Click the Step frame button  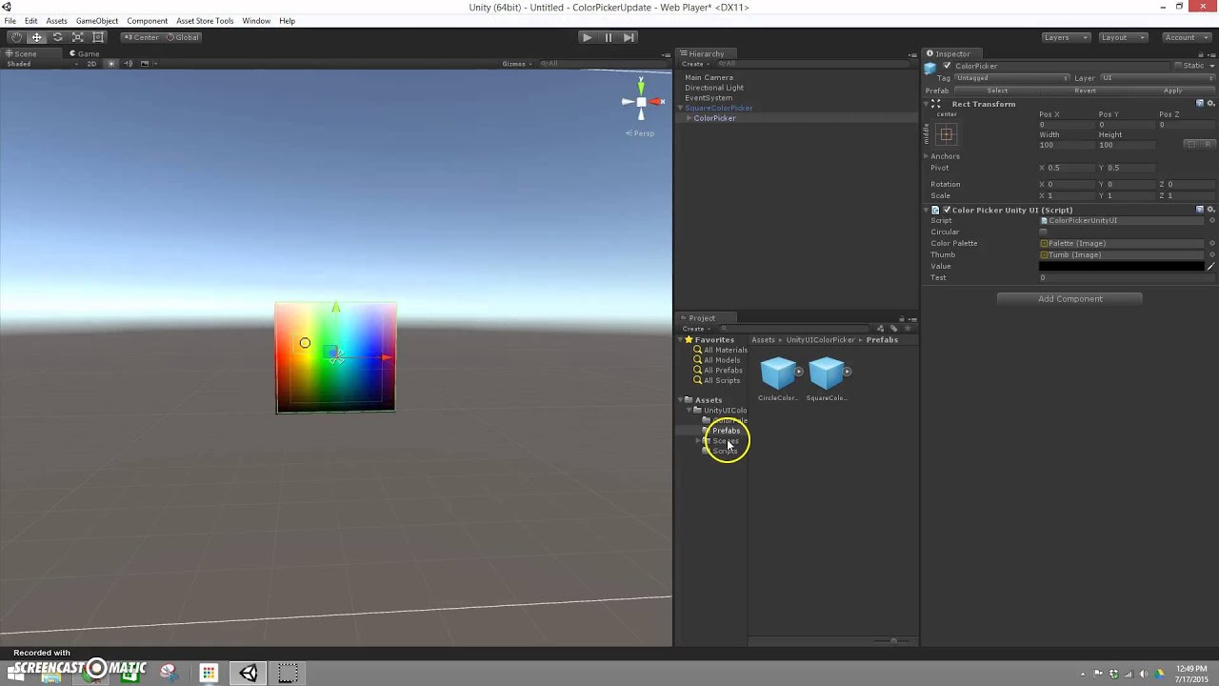click(629, 37)
